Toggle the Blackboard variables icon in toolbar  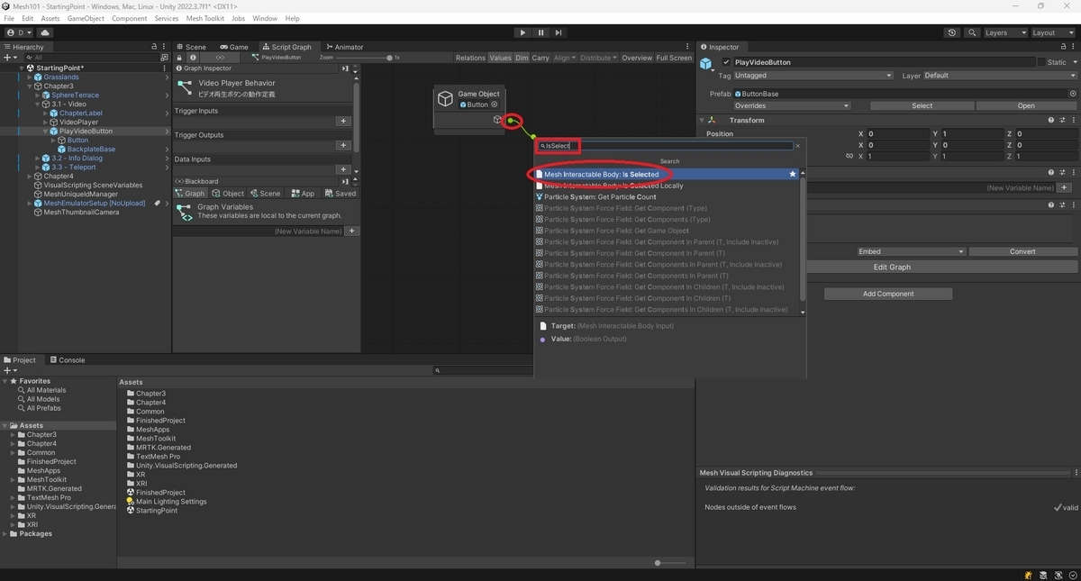click(x=221, y=58)
